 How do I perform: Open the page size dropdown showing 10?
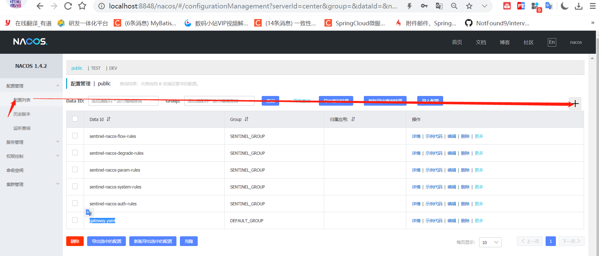pos(490,242)
